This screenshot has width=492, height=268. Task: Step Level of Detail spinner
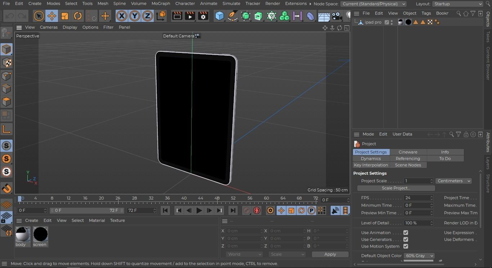click(x=431, y=223)
